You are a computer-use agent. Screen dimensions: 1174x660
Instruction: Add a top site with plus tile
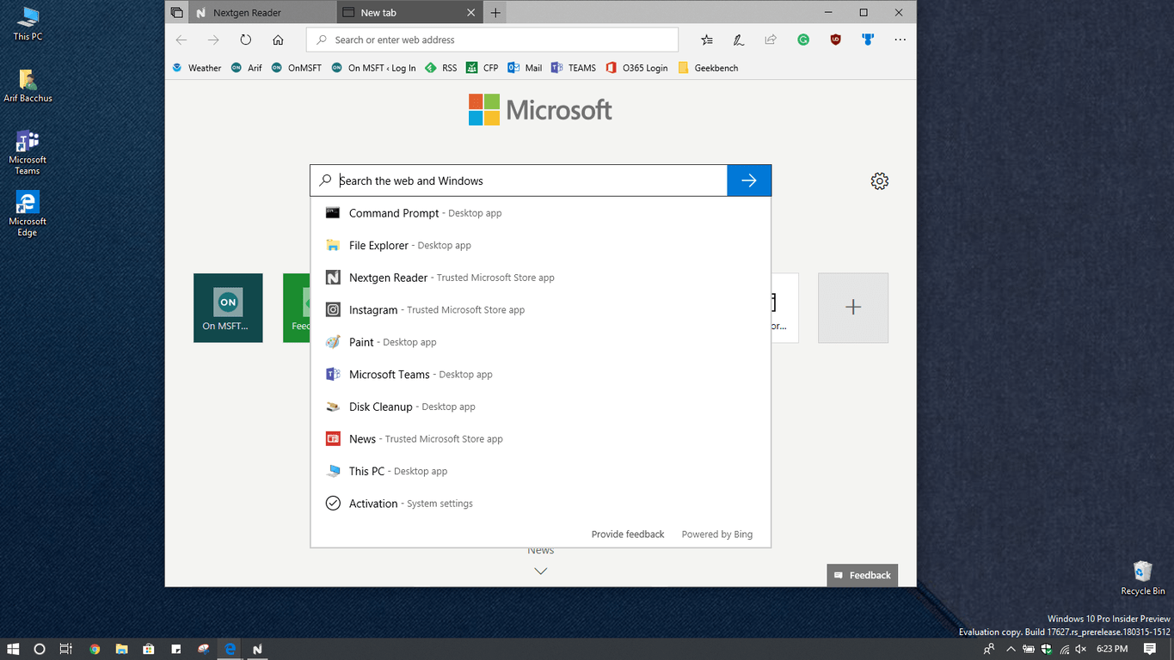853,308
